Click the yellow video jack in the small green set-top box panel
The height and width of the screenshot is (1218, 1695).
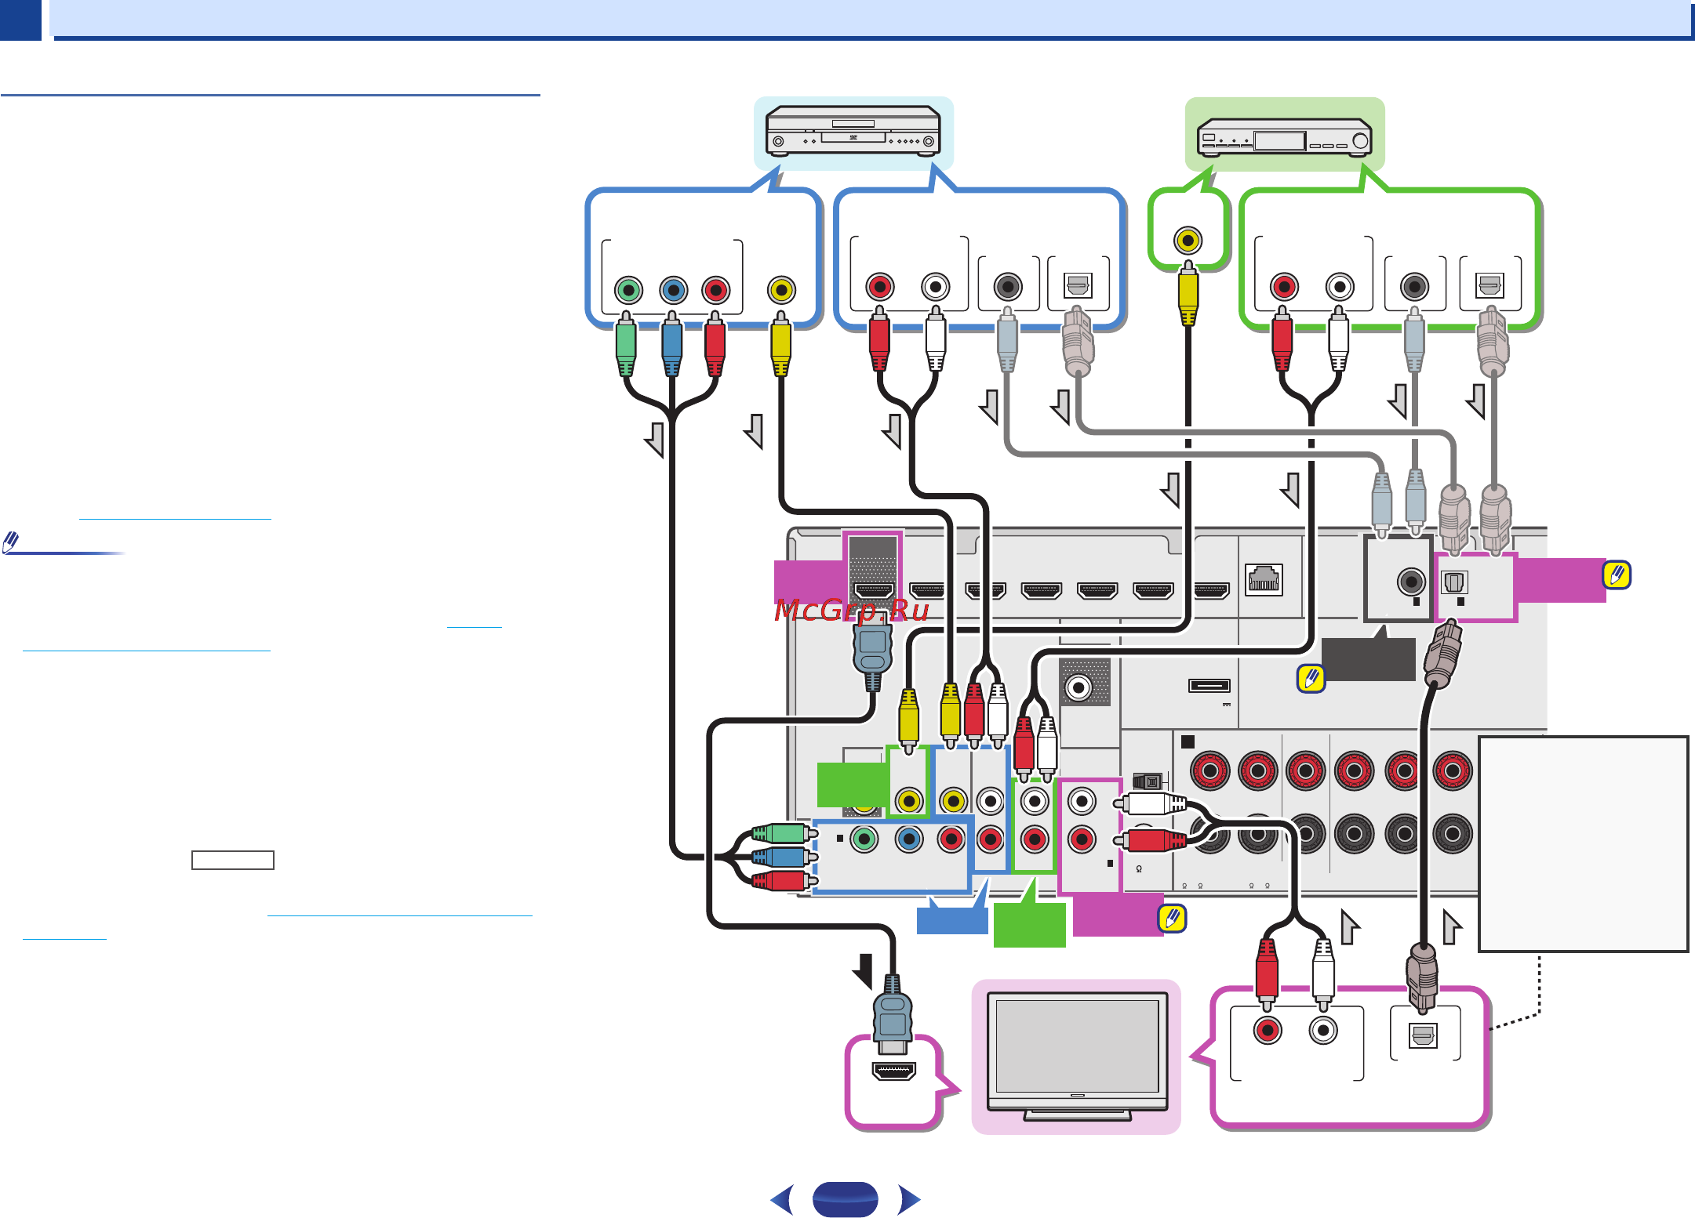(x=1188, y=241)
